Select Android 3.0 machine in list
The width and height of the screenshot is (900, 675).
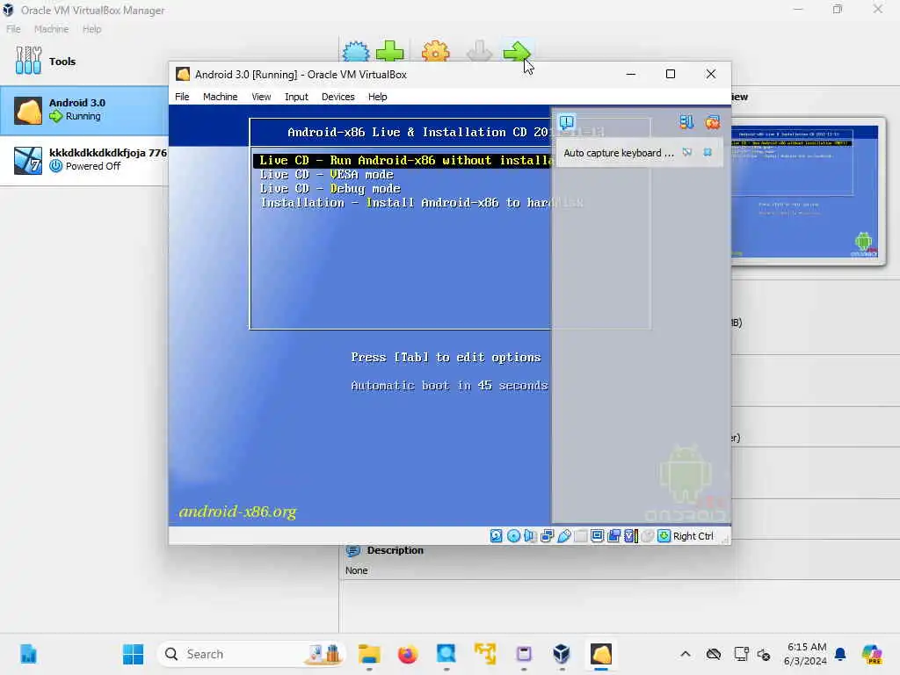click(x=83, y=110)
